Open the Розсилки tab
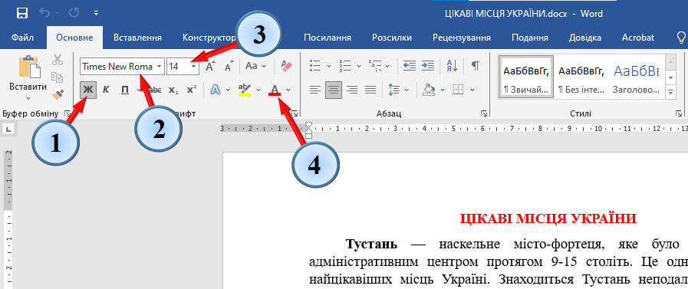 (x=392, y=38)
